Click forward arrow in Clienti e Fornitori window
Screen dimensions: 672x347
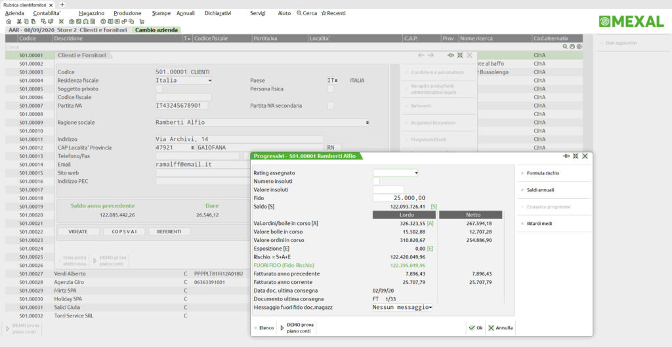coord(430,55)
